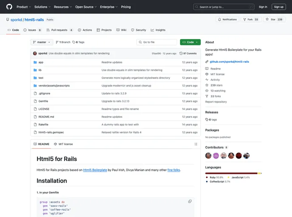
Task: Open README outline list icon
Action: [196, 144]
